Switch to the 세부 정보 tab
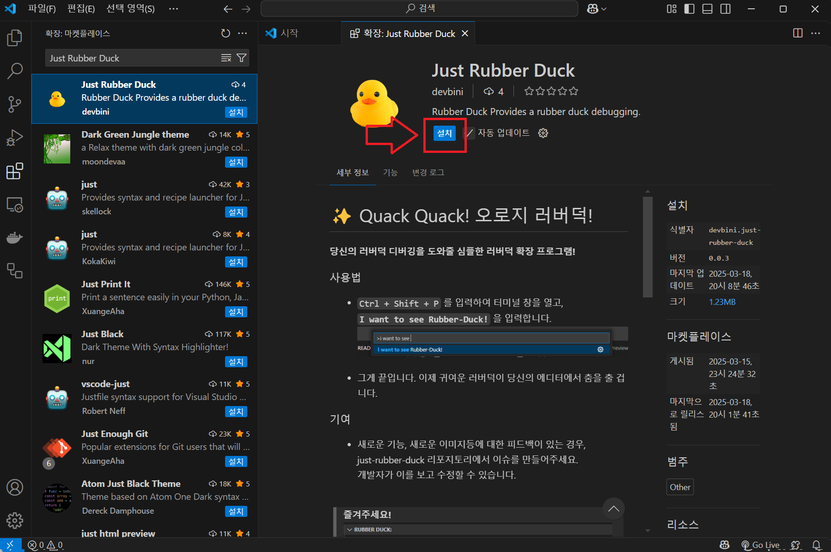 353,172
